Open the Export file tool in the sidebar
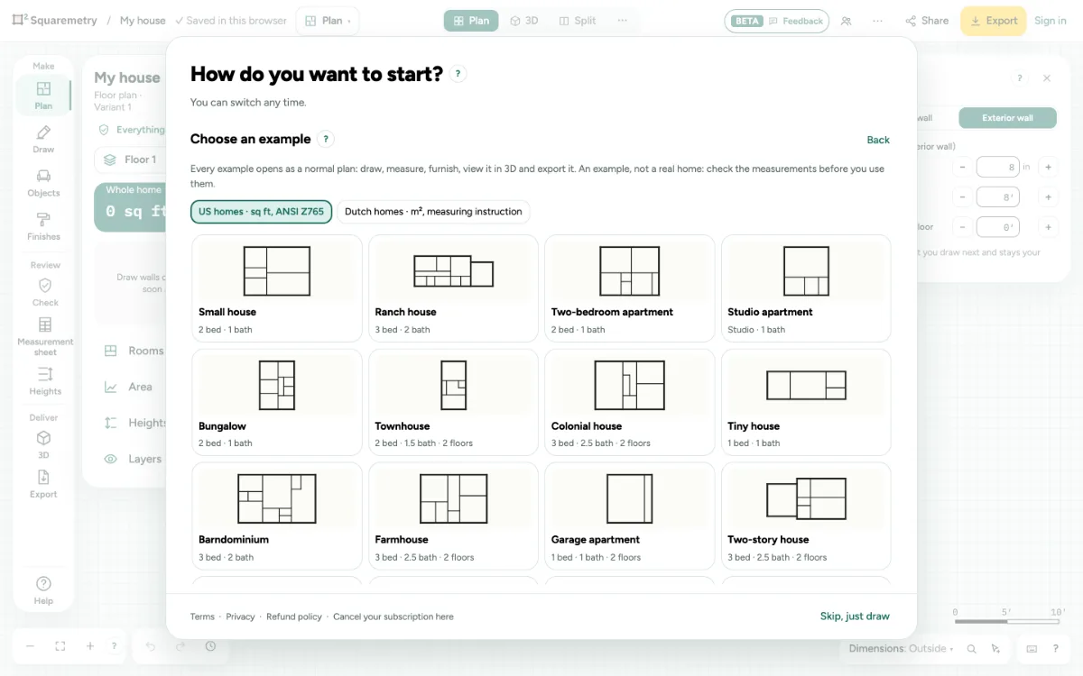This screenshot has width=1083, height=676. pyautogui.click(x=43, y=483)
